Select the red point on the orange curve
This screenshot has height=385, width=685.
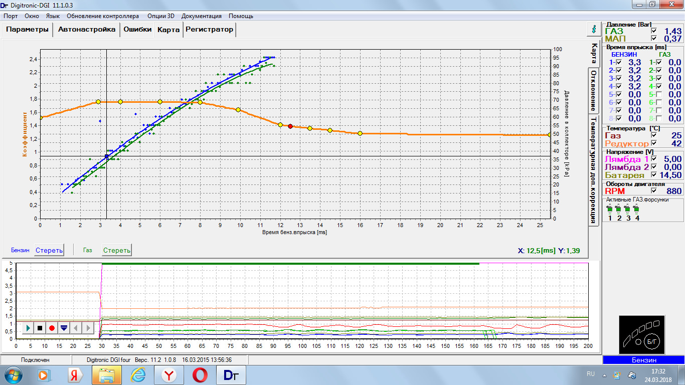(290, 126)
